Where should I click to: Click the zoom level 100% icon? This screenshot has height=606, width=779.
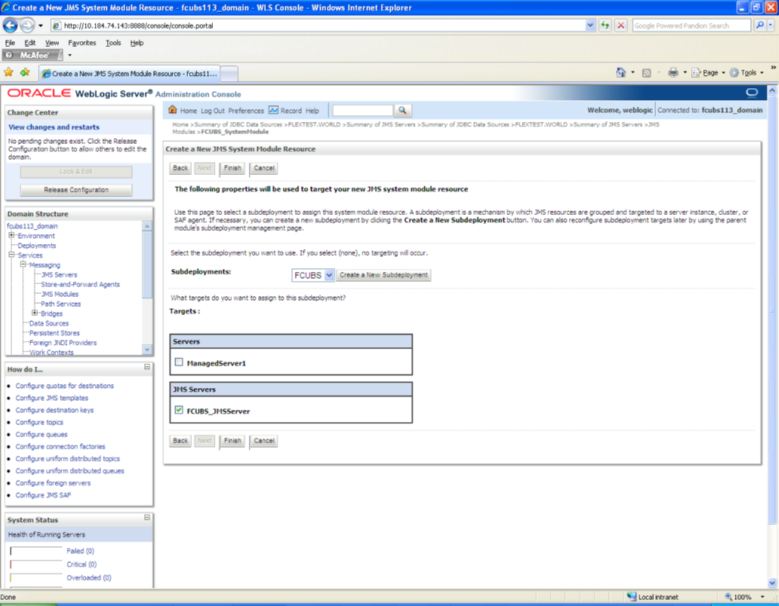728,597
